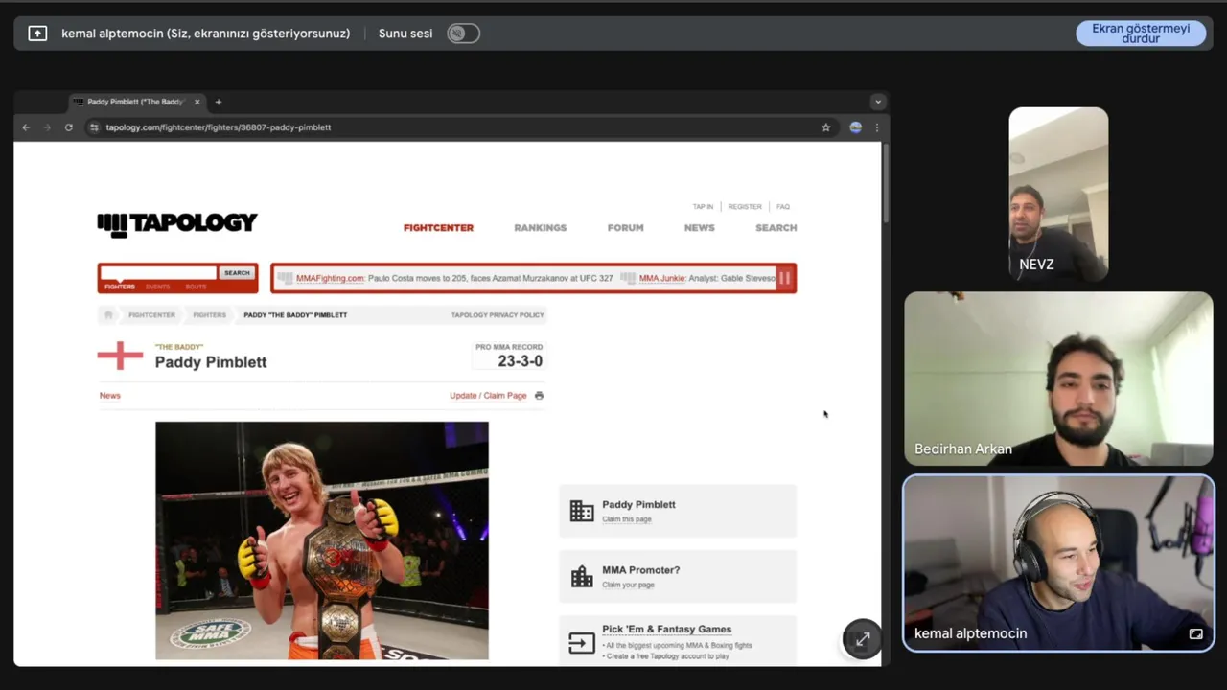Select Bedirhan Arkan participant video tile
Image resolution: width=1227 pixels, height=690 pixels.
click(1058, 379)
